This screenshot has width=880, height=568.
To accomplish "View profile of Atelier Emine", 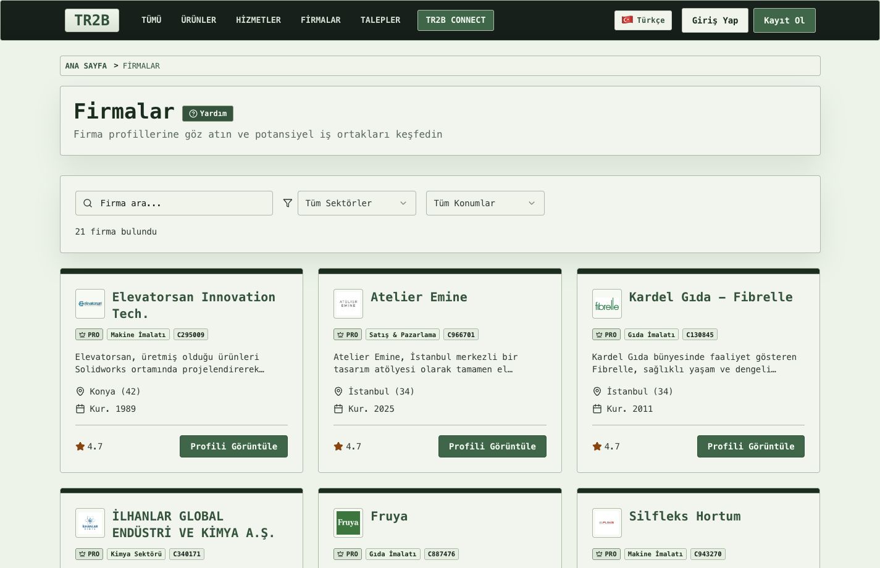I will (492, 446).
